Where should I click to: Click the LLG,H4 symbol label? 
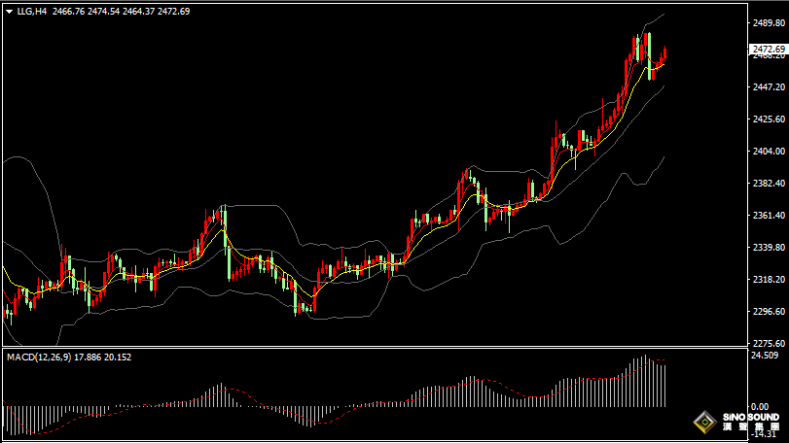click(32, 11)
